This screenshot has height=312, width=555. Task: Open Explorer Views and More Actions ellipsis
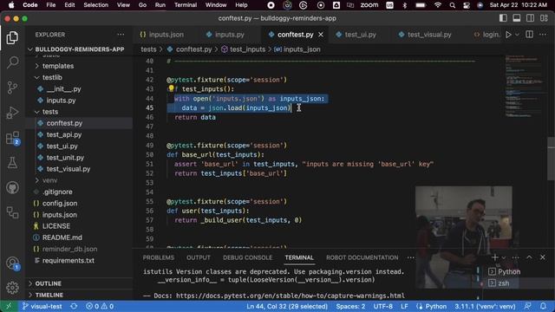pos(121,35)
